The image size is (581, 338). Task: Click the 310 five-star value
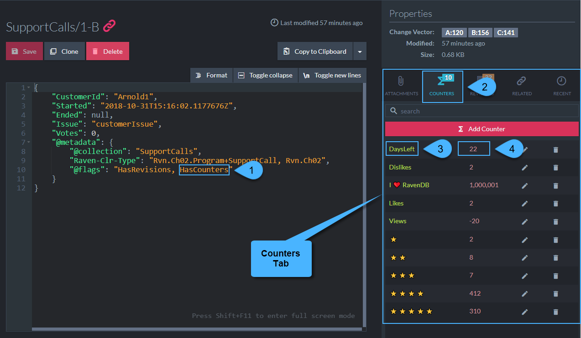tap(475, 311)
